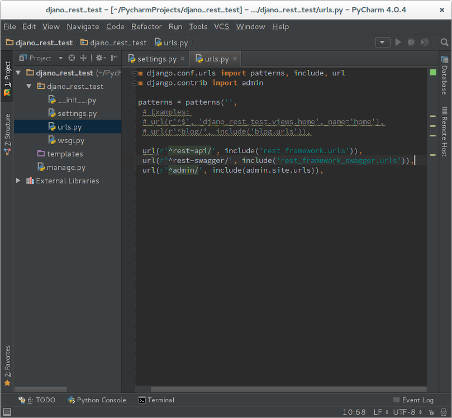Select manage.py in project tree
This screenshot has height=418, width=452.
[61, 167]
